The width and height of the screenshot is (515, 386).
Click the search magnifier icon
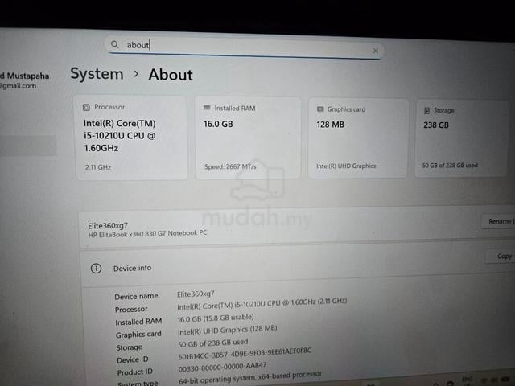click(114, 44)
